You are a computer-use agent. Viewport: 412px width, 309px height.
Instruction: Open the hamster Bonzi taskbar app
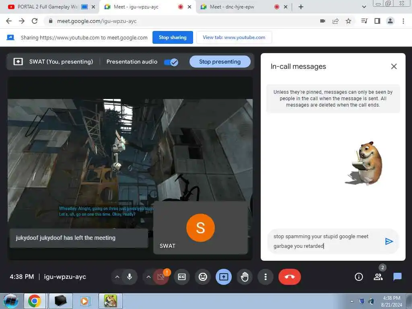coord(110,301)
